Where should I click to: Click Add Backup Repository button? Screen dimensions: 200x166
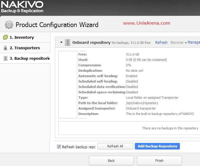(x=157, y=146)
